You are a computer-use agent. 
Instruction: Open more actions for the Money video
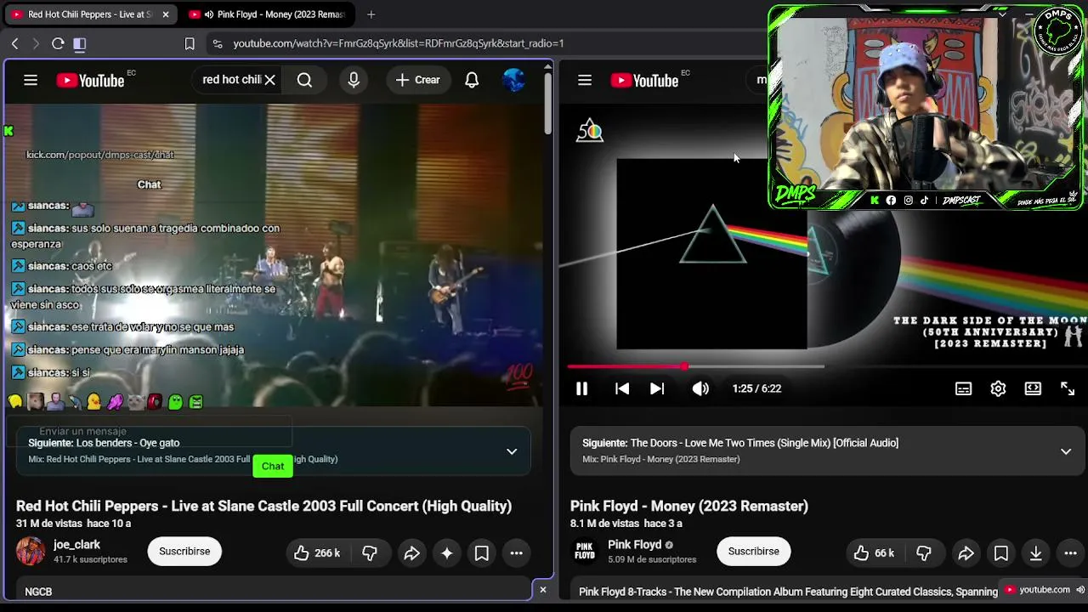tap(1070, 553)
